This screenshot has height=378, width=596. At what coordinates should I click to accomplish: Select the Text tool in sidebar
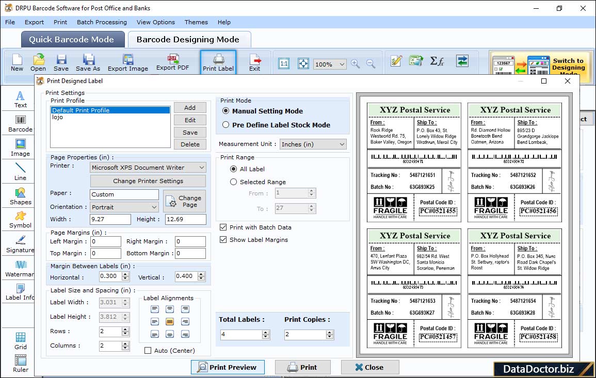pyautogui.click(x=20, y=100)
